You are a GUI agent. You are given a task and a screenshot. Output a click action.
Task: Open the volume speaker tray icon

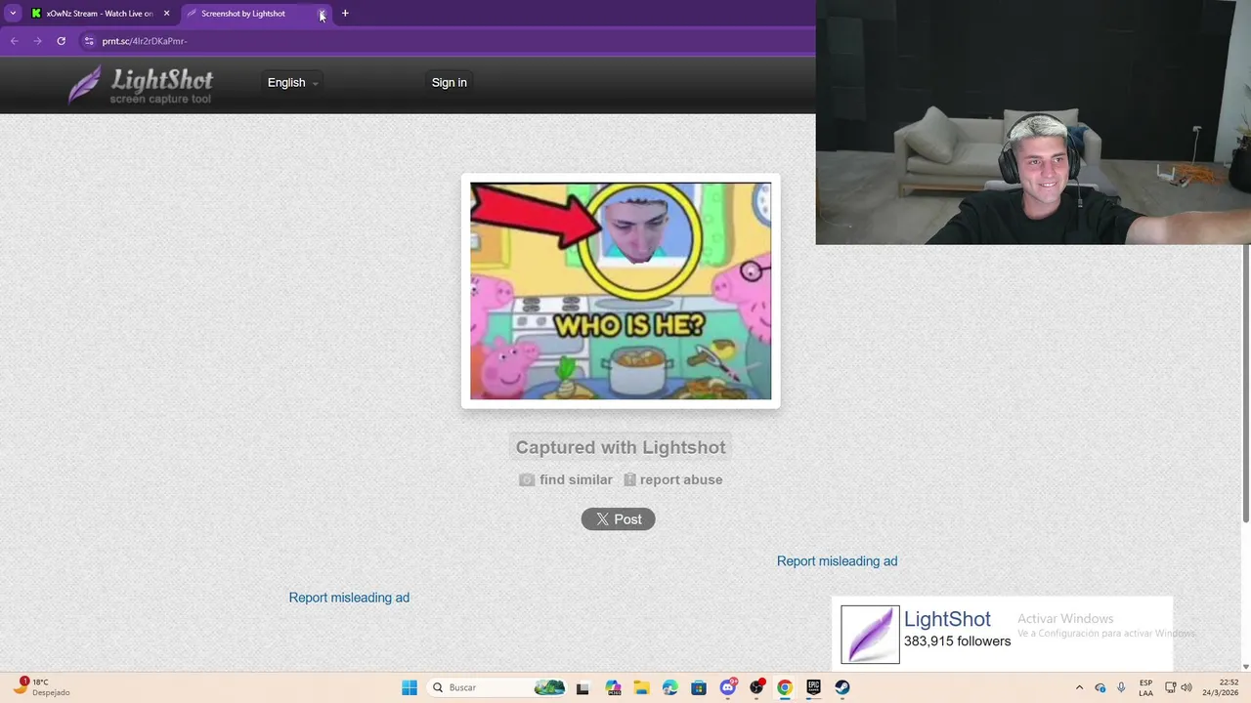tap(1186, 687)
